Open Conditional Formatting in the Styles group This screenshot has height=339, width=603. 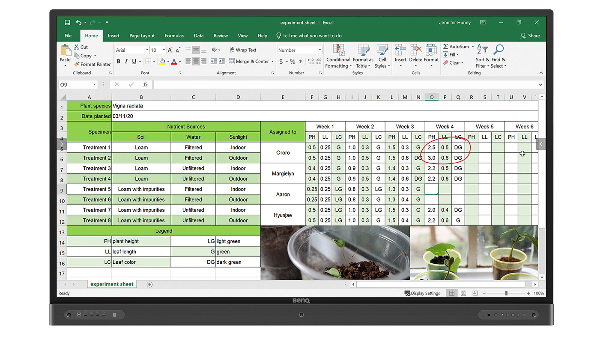(338, 56)
